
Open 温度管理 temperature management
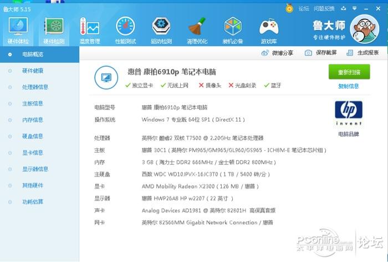pyautogui.click(x=90, y=31)
